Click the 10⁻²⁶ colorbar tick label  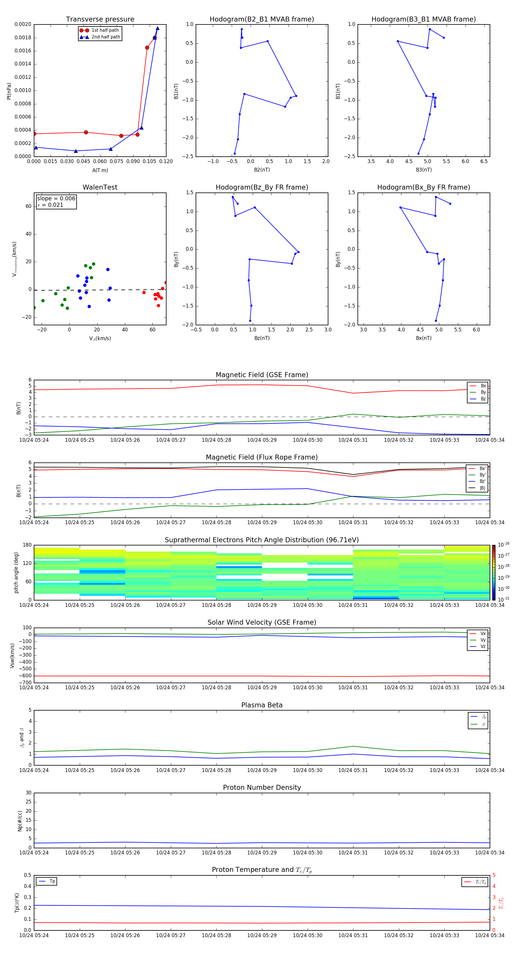pos(504,545)
